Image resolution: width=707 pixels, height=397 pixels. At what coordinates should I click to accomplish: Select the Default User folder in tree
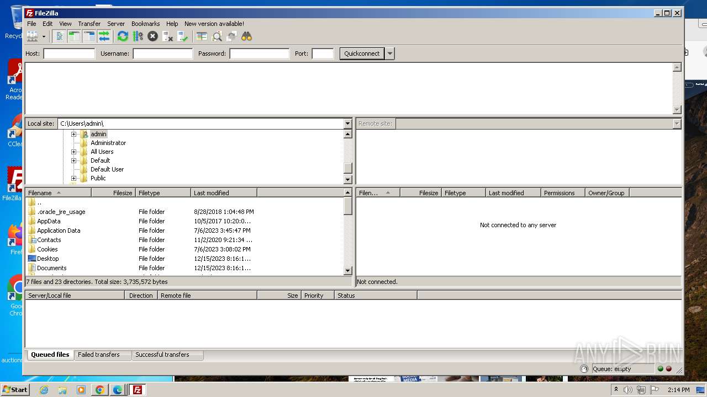tap(107, 169)
